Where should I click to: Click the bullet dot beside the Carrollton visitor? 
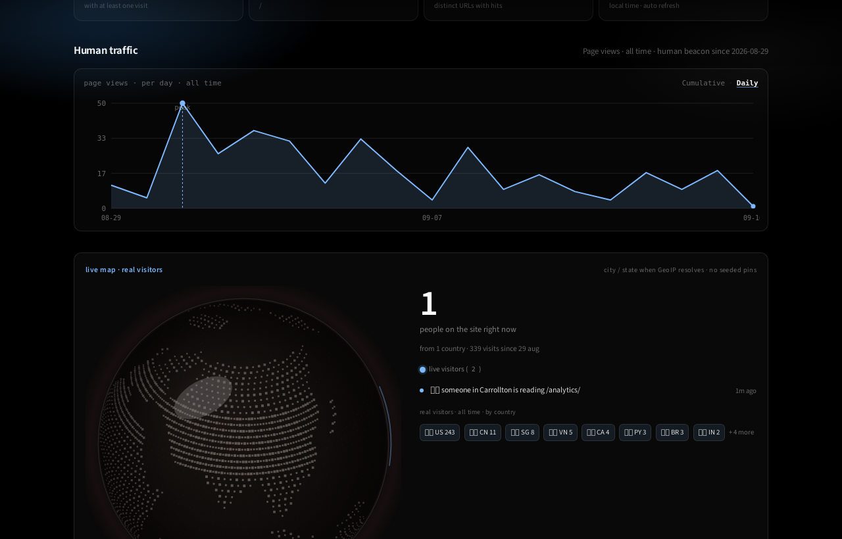tap(422, 390)
